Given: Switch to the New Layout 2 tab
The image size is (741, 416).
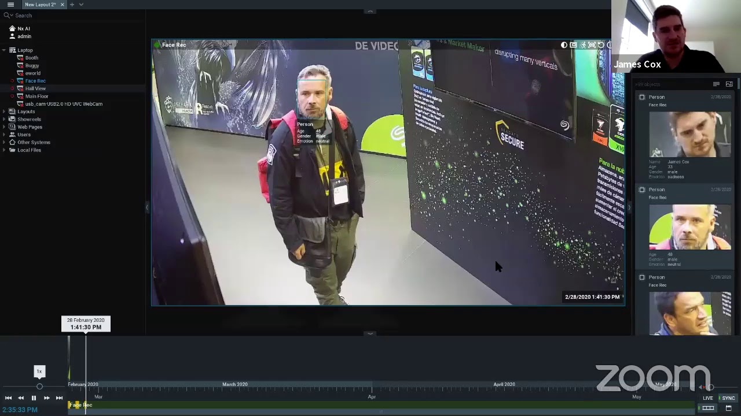Looking at the screenshot, I should click(40, 5).
